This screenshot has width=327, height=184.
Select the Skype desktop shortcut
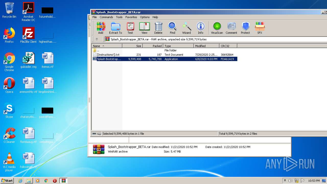[x=9, y=110]
